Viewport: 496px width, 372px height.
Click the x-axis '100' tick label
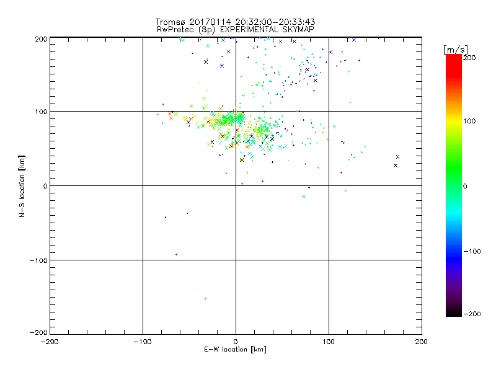point(329,342)
